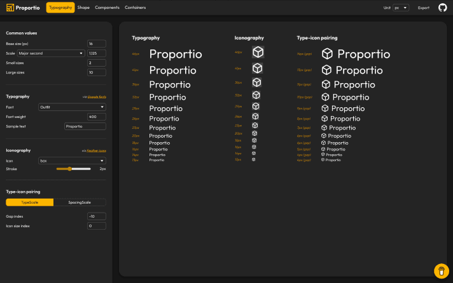Open the Scale dropdown showing Major second
Viewport: 453px width, 283px height.
[51, 53]
